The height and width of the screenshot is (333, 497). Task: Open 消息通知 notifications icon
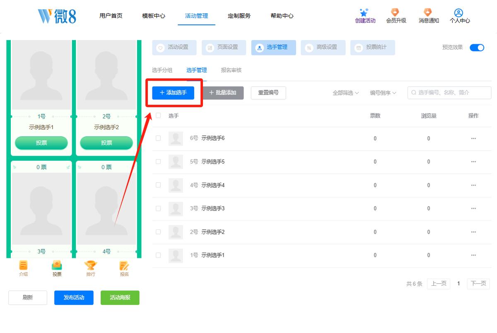point(428,12)
